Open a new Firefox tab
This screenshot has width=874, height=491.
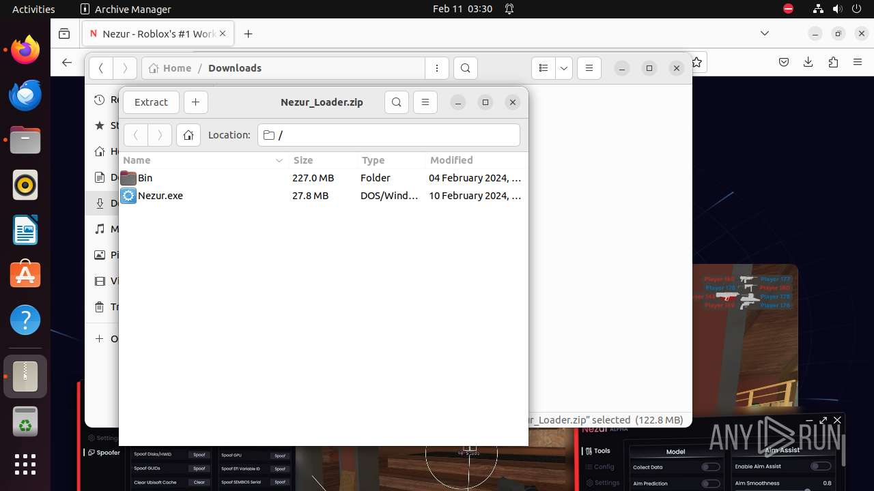[249, 33]
